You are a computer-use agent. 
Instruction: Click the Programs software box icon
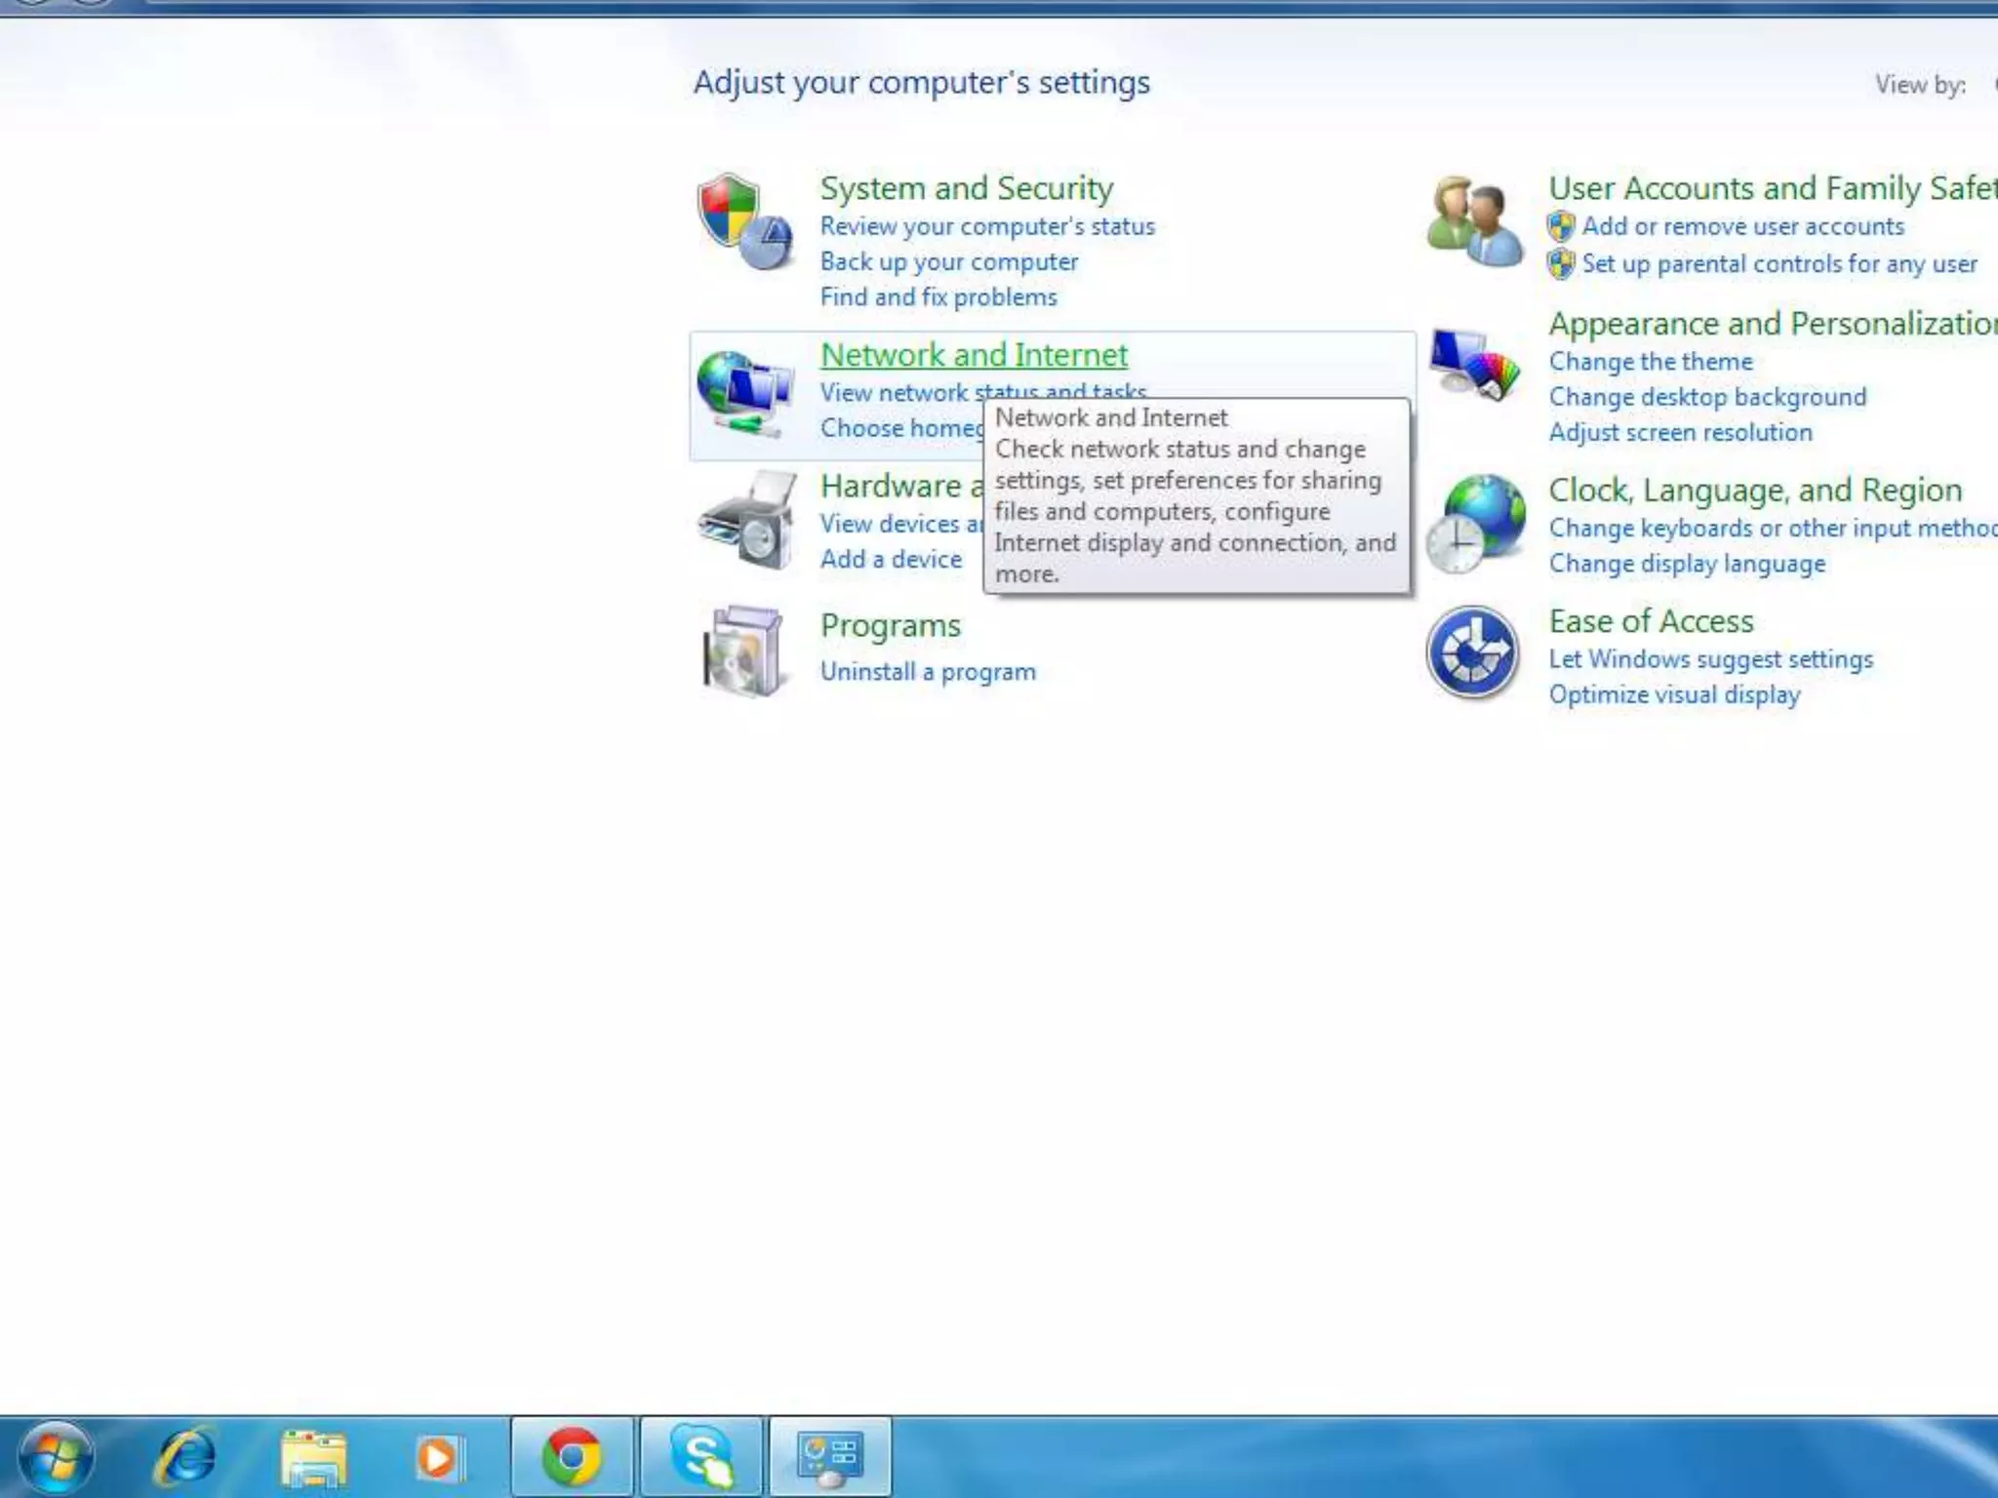743,651
